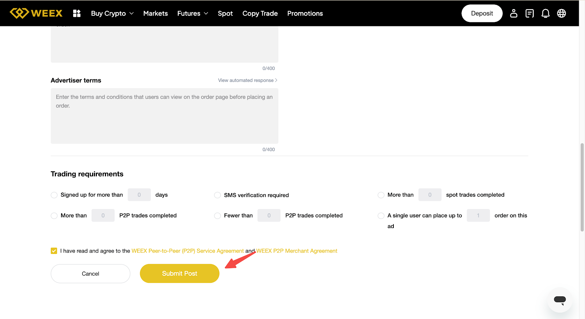585x319 pixels.
Task: Select SMS verification required option
Action: tap(218, 195)
